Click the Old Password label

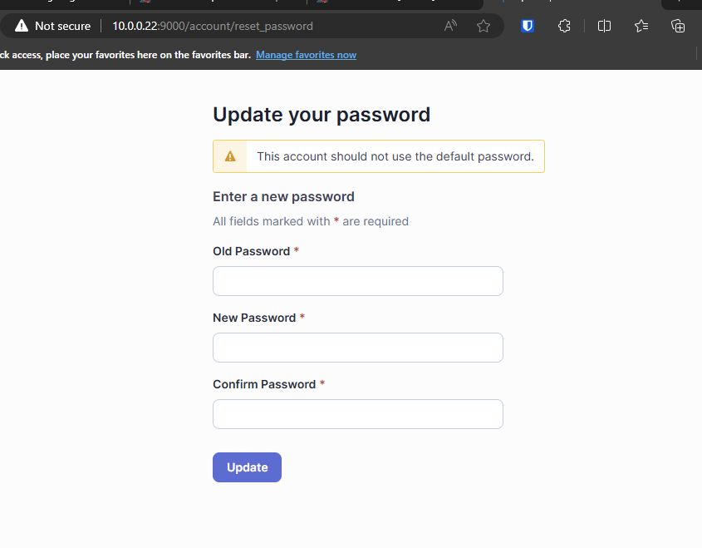point(251,251)
